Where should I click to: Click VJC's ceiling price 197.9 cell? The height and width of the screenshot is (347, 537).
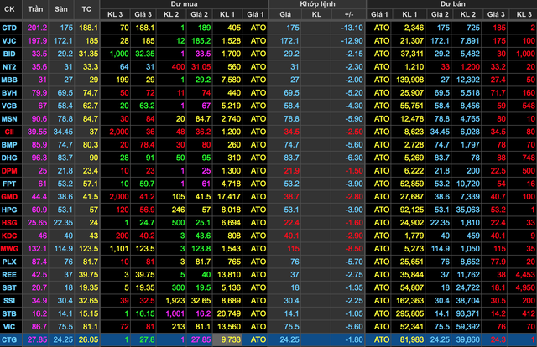37,39
